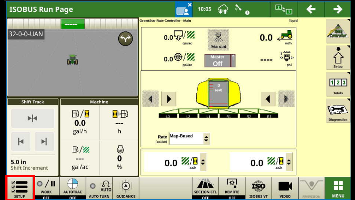
Task: Open the Diagnostics softkey
Action: click(338, 111)
